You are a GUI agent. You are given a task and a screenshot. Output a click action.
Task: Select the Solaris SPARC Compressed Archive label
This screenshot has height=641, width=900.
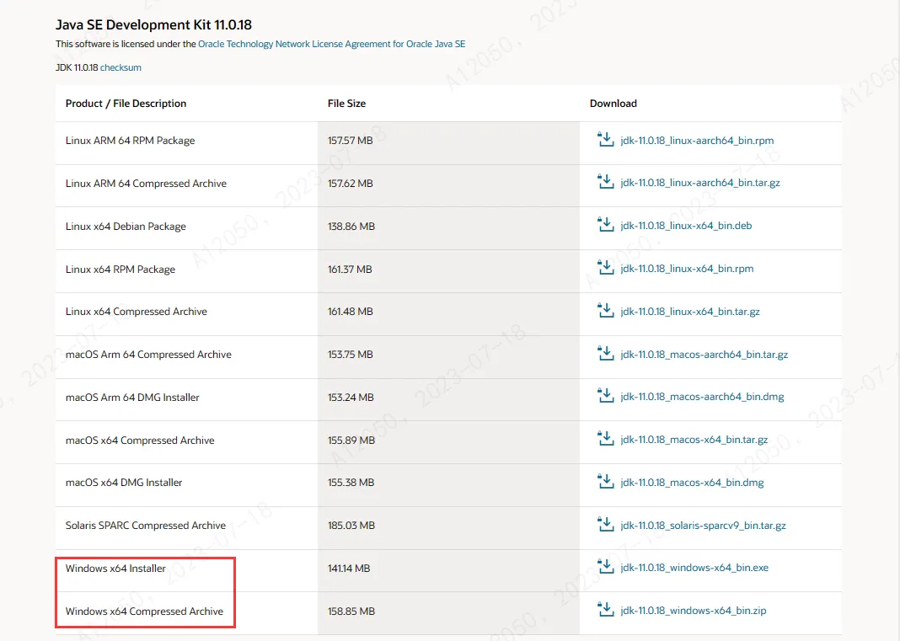tap(146, 526)
